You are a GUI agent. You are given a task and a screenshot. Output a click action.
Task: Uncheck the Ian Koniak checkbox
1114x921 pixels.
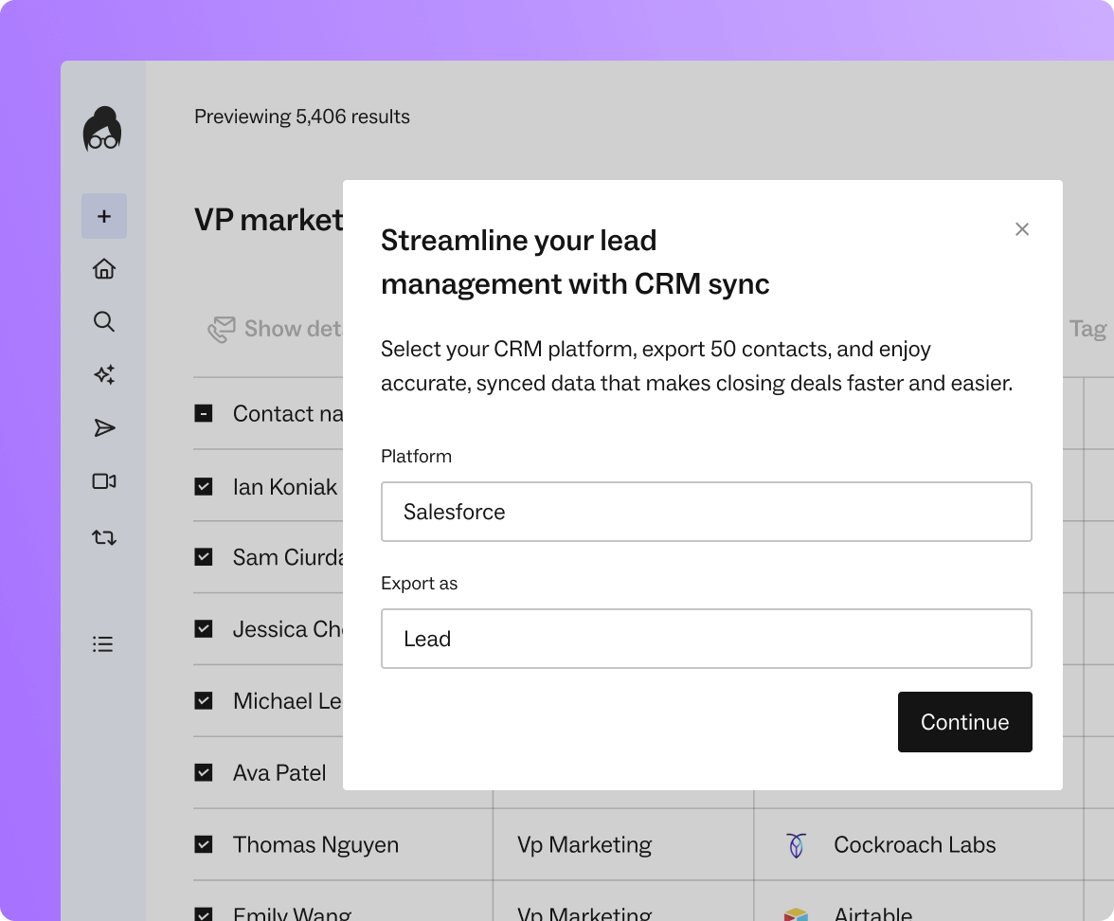(x=204, y=486)
